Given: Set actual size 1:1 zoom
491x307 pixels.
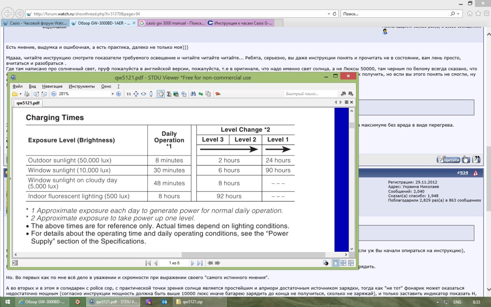Looking at the screenshot, I should [129, 94].
